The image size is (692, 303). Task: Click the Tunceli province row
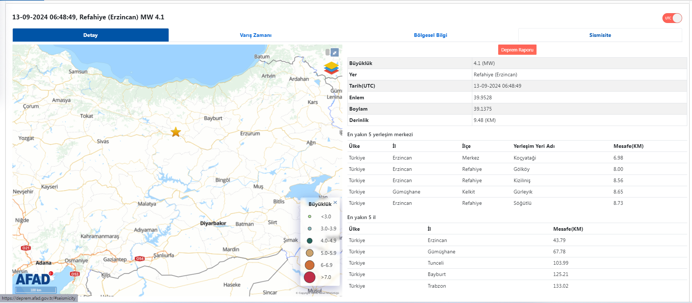pos(517,263)
